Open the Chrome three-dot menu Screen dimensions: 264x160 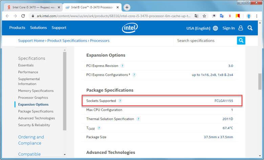click(x=257, y=16)
